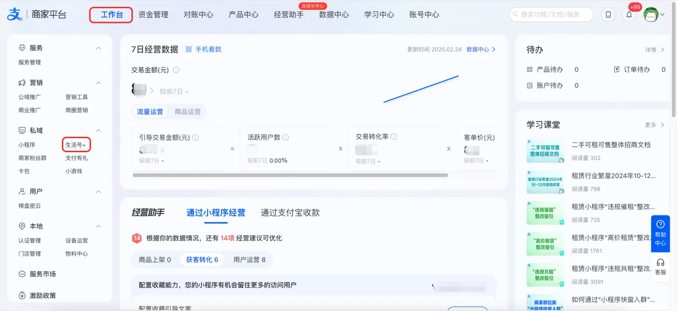Select the 商品上架 0 filter

coord(155,260)
